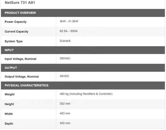Screen dimensions: 166x130
Task: Select the 483 mm width value
Action: point(65,113)
